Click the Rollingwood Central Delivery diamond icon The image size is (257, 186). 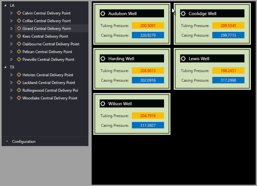pyautogui.click(x=19, y=90)
